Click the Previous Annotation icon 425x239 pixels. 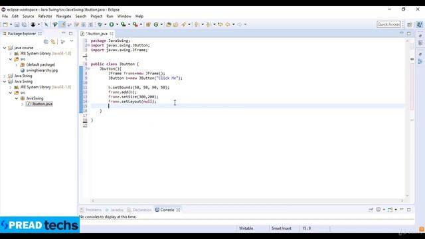[x=208, y=25]
